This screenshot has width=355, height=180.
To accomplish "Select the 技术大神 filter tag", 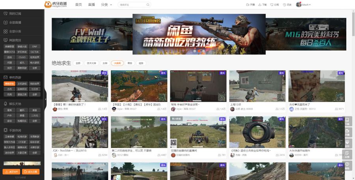I will (x=92, y=63).
